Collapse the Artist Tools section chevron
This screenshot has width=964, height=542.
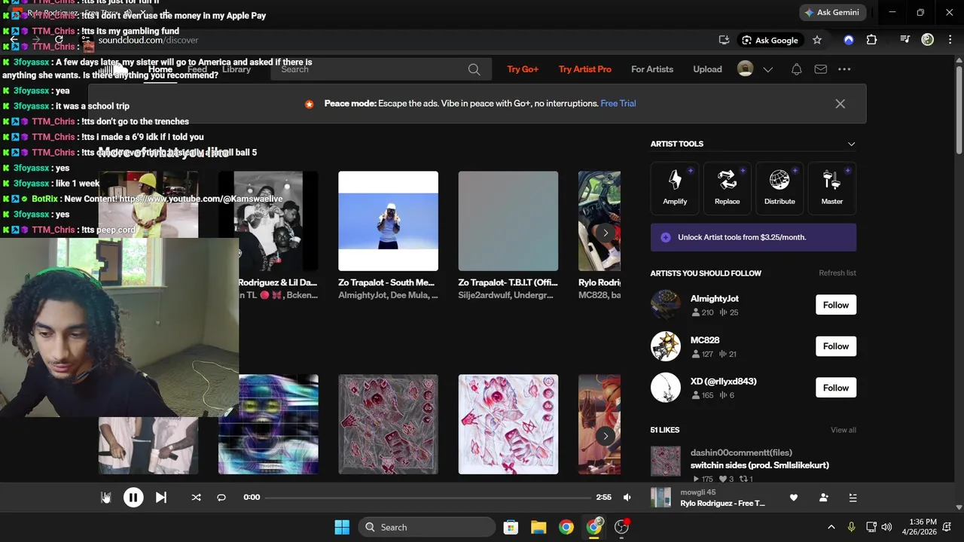click(851, 144)
